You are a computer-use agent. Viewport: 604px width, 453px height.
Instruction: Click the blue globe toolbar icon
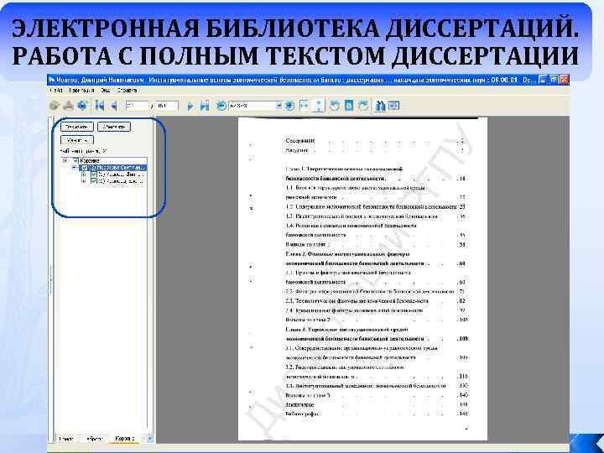click(82, 105)
